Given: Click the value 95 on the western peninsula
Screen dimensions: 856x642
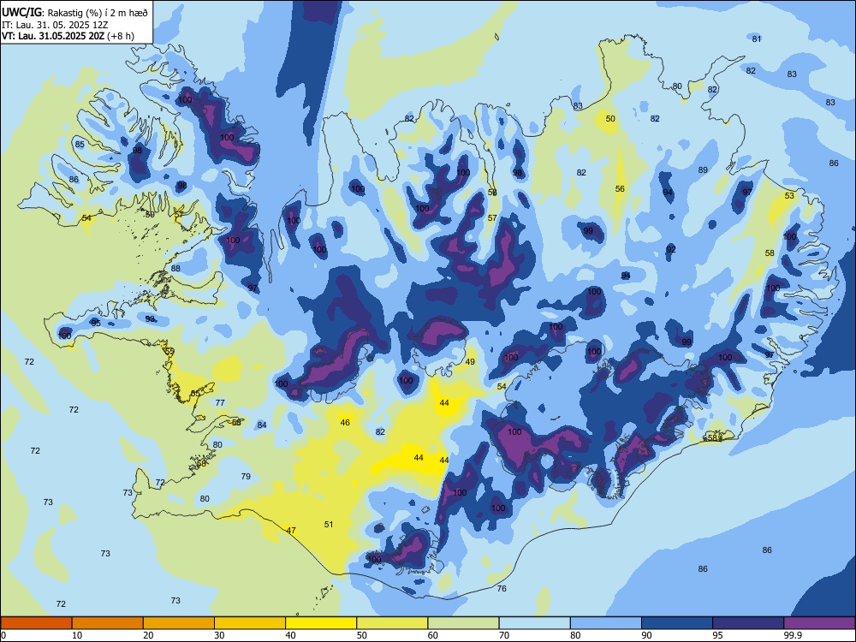Looking at the screenshot, I should tap(96, 324).
